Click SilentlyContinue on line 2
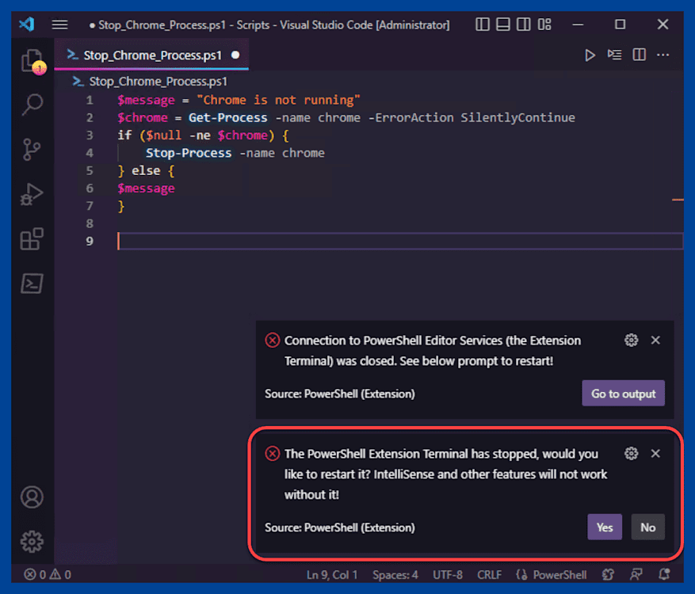Image resolution: width=695 pixels, height=594 pixels. 517,118
